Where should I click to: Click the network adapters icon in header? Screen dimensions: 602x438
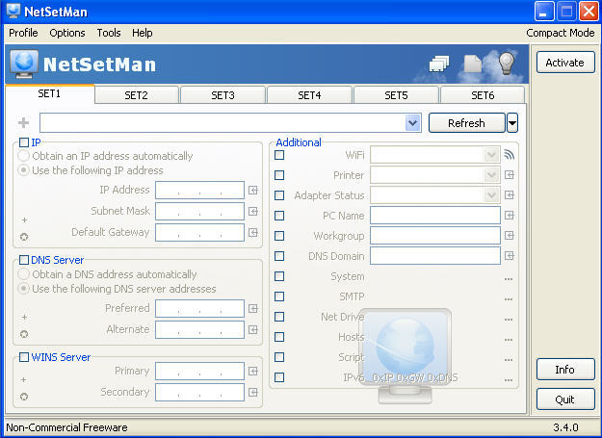(439, 64)
